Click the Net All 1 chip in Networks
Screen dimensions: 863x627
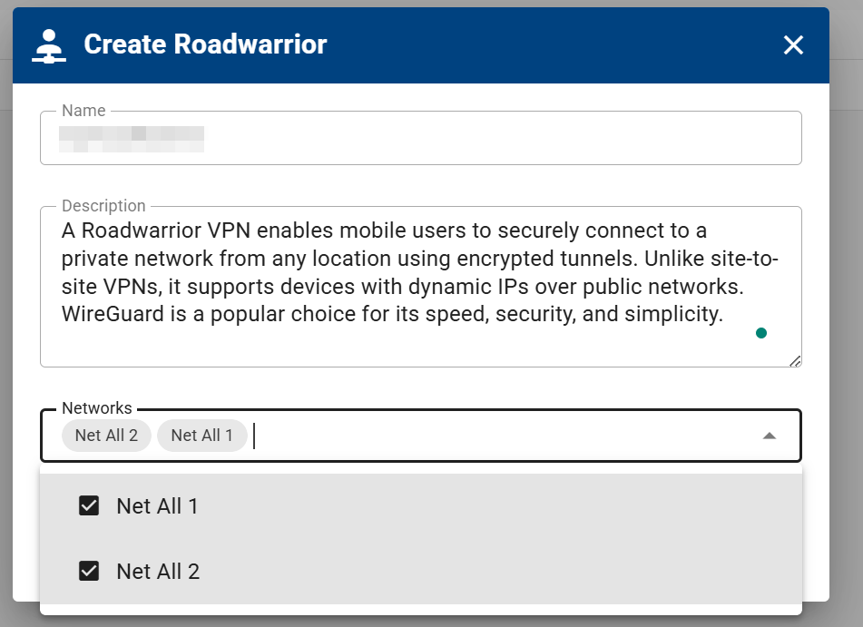pyautogui.click(x=201, y=436)
